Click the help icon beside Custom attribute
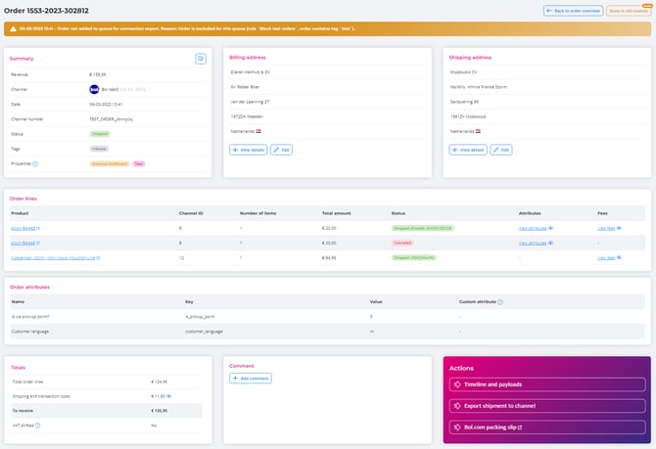This screenshot has height=449, width=656. click(x=500, y=302)
